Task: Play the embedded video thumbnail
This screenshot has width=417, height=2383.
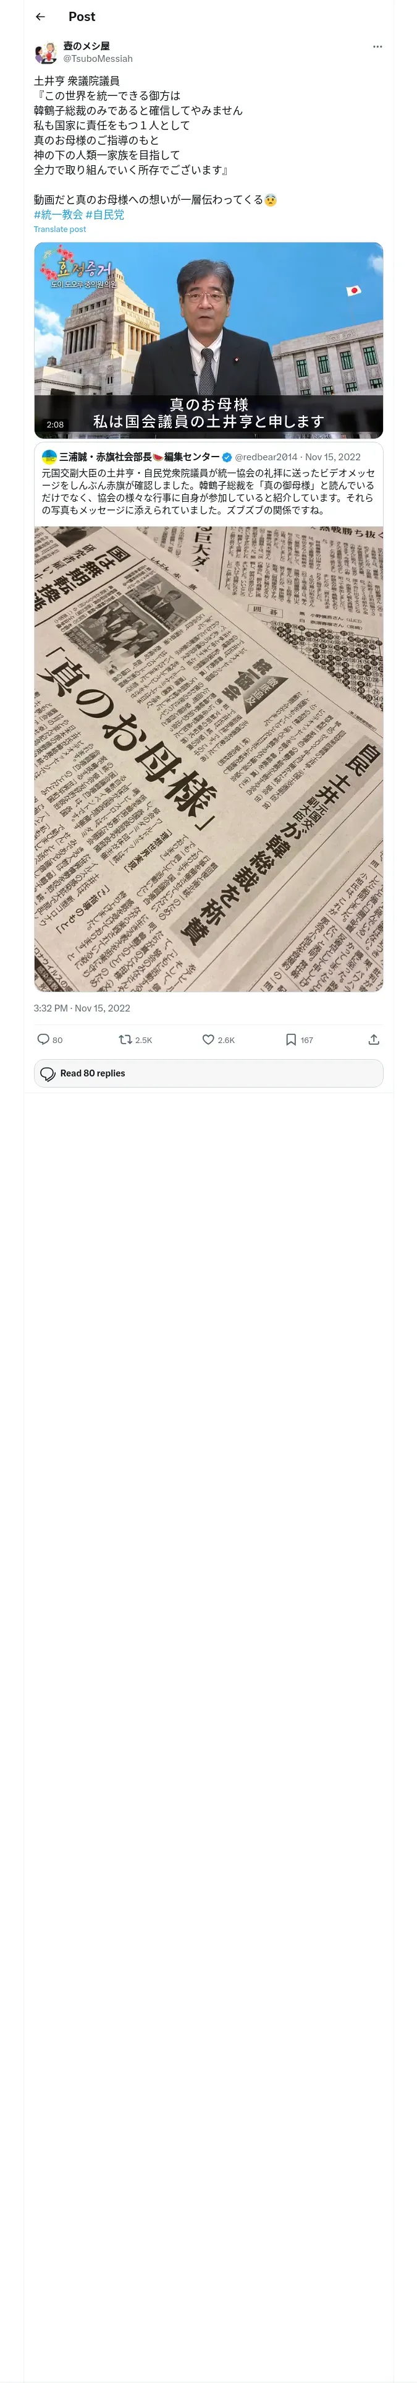Action: click(208, 338)
